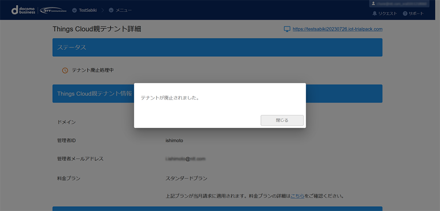Viewport: 440px width, 211px height.
Task: Click the テナントが廃止されました。 dialog message
Action: coord(170,98)
